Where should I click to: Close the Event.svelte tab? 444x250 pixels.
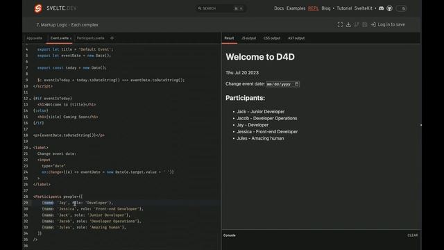pos(71,38)
